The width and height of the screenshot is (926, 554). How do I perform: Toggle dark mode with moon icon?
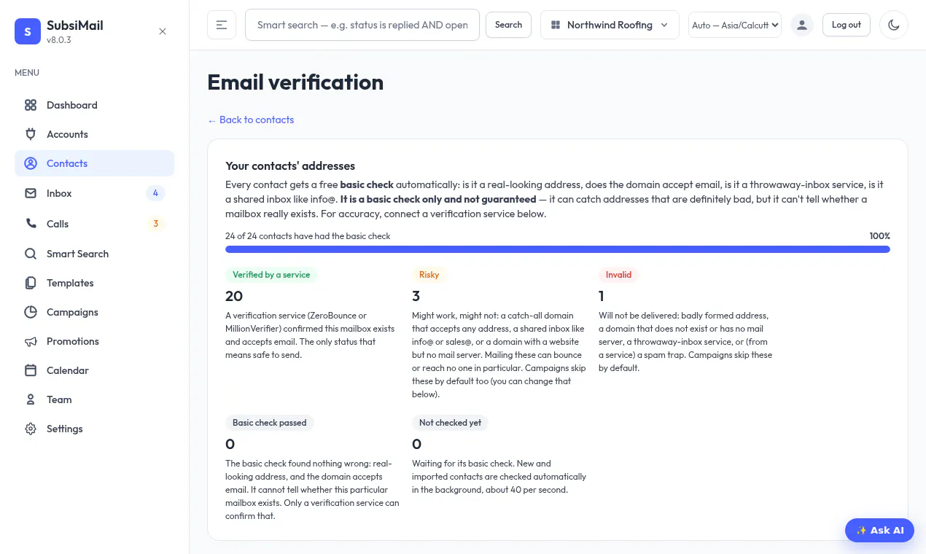click(894, 25)
